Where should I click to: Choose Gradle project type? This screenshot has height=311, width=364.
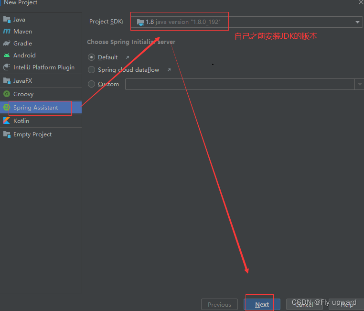[41, 44]
